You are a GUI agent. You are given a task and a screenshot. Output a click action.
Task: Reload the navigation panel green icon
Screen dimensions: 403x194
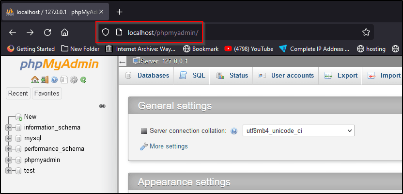[83, 80]
